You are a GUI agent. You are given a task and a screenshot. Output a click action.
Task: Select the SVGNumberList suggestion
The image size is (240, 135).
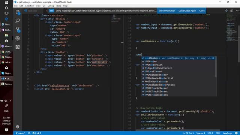(x=177, y=65)
